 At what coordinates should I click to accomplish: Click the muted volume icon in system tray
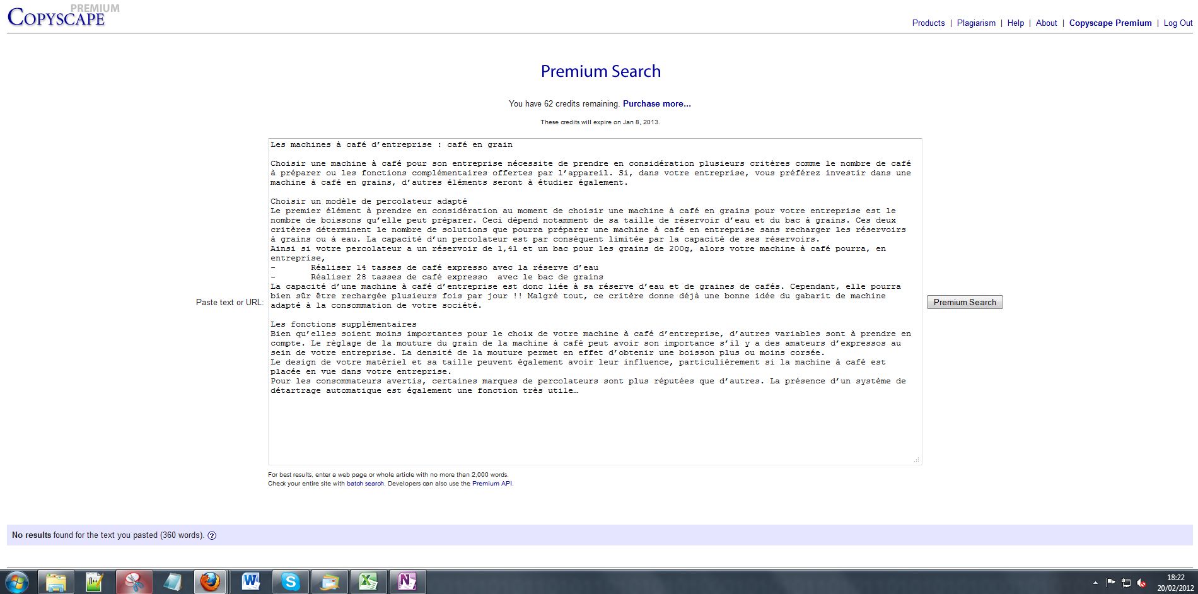1141,583
